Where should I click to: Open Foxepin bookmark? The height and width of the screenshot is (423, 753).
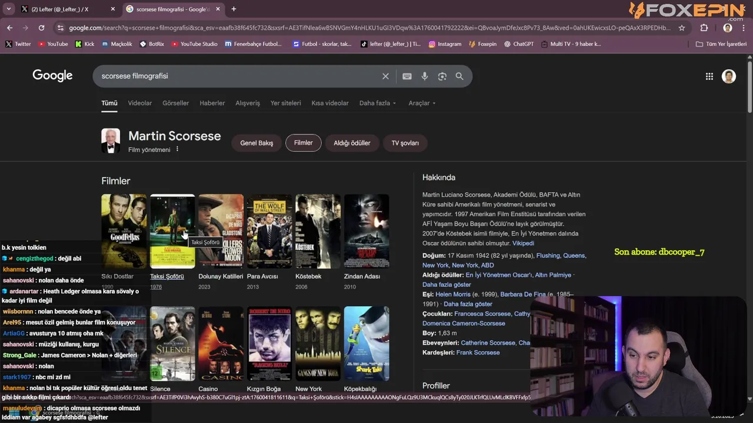(x=482, y=44)
